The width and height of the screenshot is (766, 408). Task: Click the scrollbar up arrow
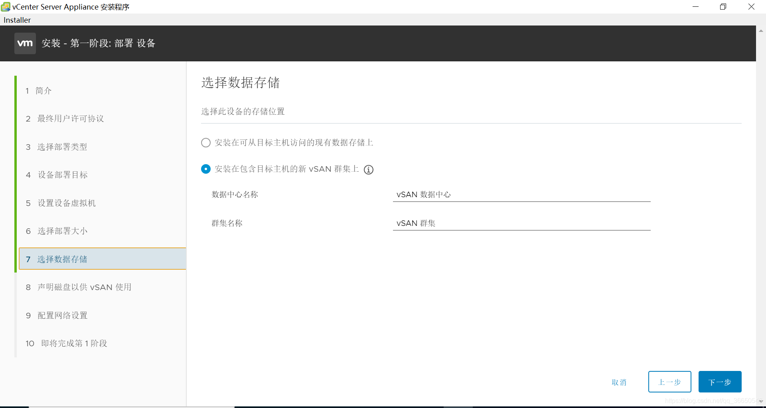[x=761, y=31]
